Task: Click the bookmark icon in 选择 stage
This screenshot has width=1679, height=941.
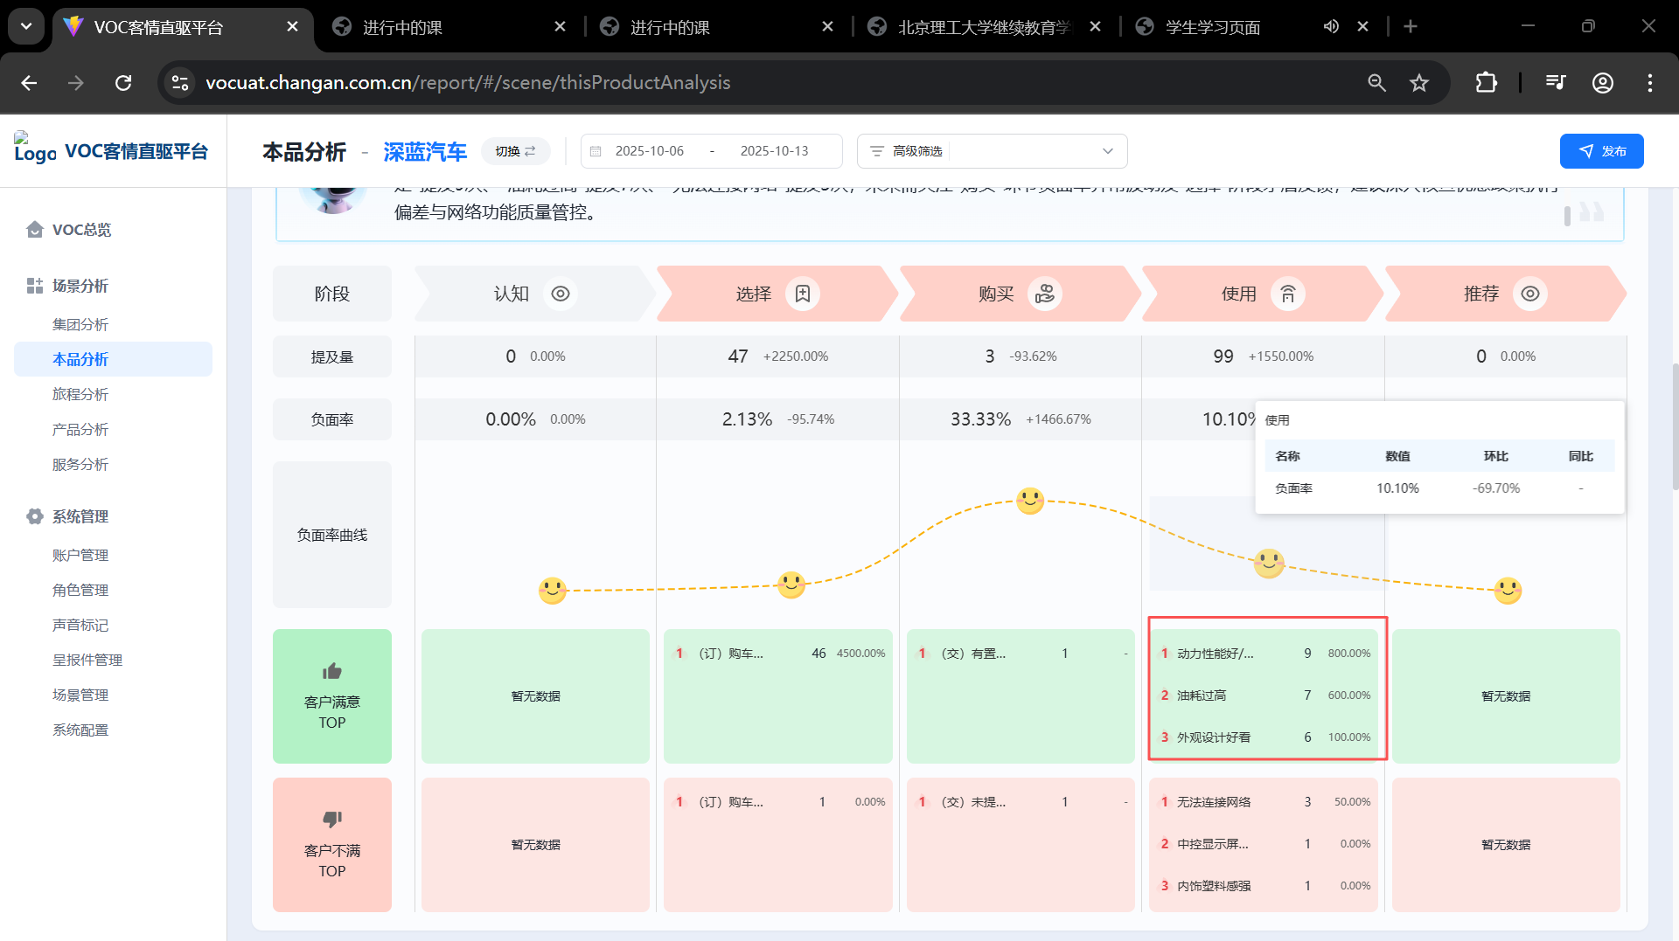Action: [802, 294]
